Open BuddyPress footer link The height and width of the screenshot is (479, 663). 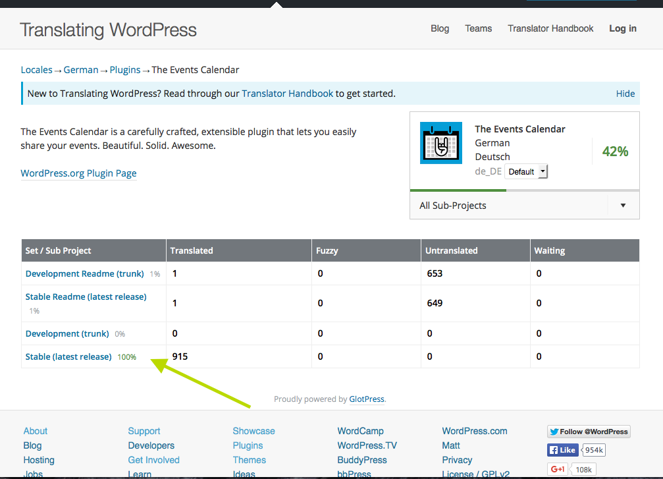point(362,460)
